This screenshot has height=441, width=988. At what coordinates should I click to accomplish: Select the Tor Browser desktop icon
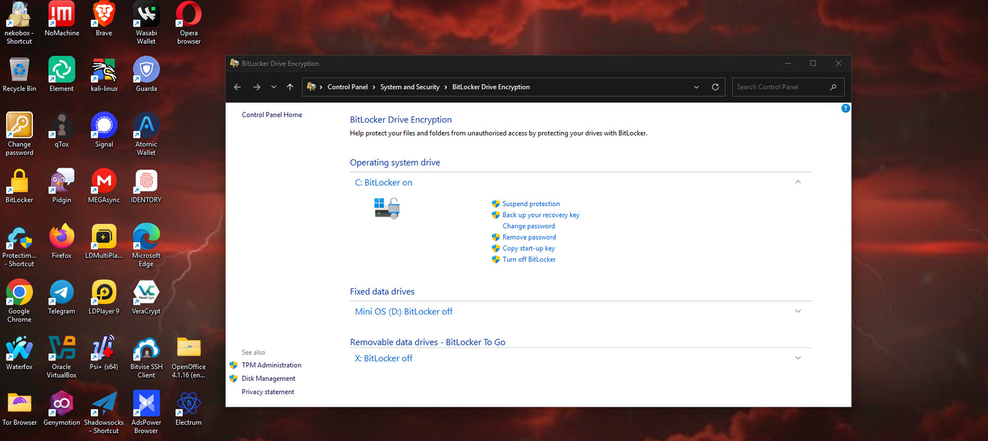click(20, 409)
